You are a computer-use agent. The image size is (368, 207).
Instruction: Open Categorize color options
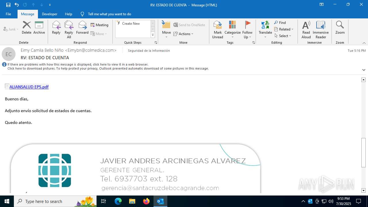(x=233, y=30)
